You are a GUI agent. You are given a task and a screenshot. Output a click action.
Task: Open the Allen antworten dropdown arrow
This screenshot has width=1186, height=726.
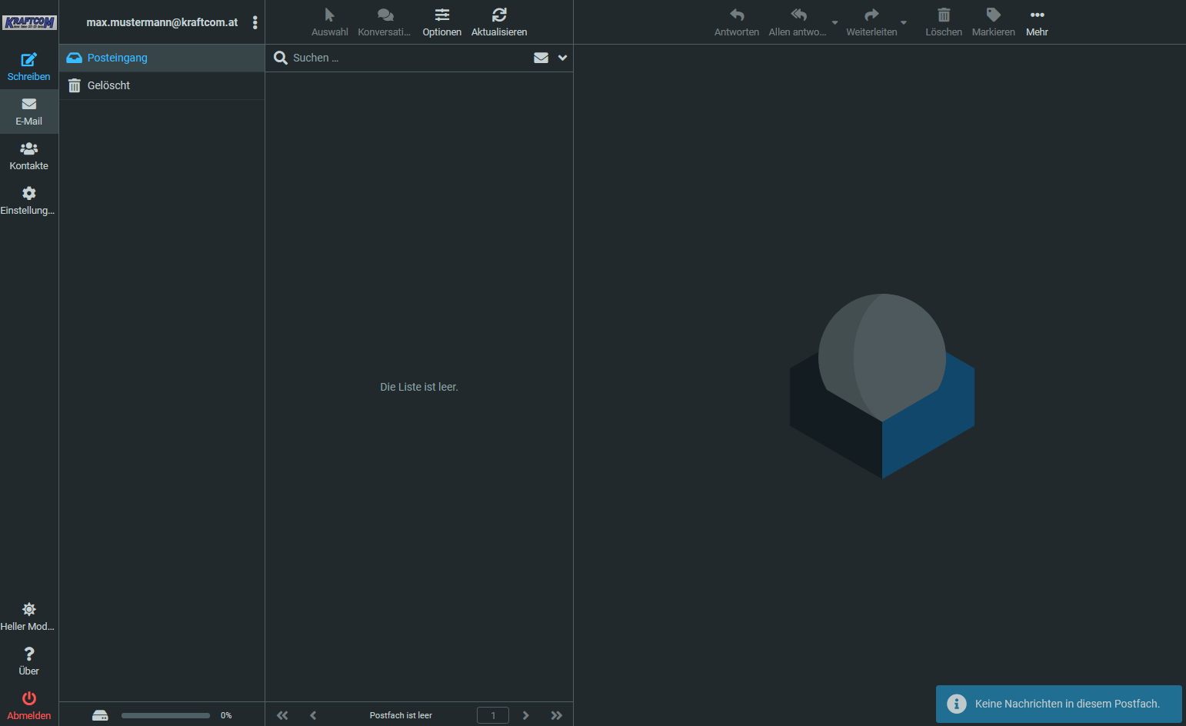(x=835, y=22)
